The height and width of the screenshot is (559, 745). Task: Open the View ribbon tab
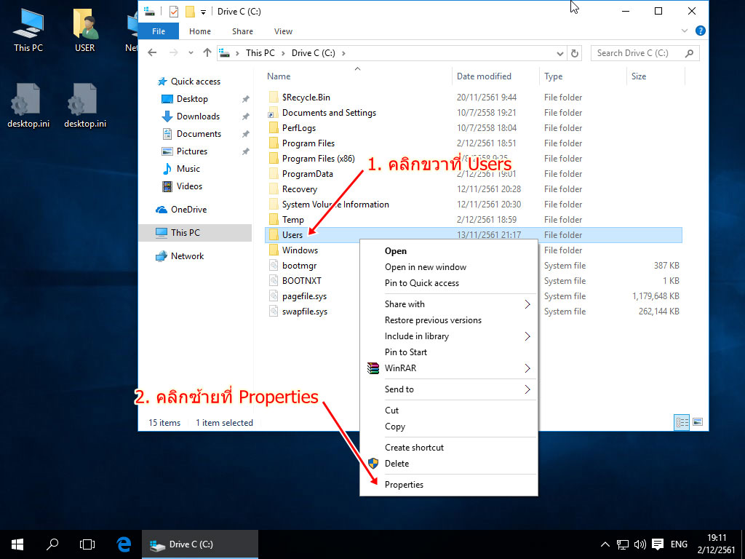click(x=283, y=31)
